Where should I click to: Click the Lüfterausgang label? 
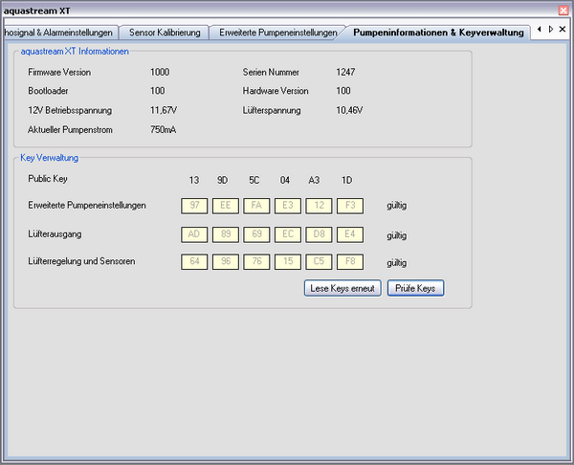point(55,234)
